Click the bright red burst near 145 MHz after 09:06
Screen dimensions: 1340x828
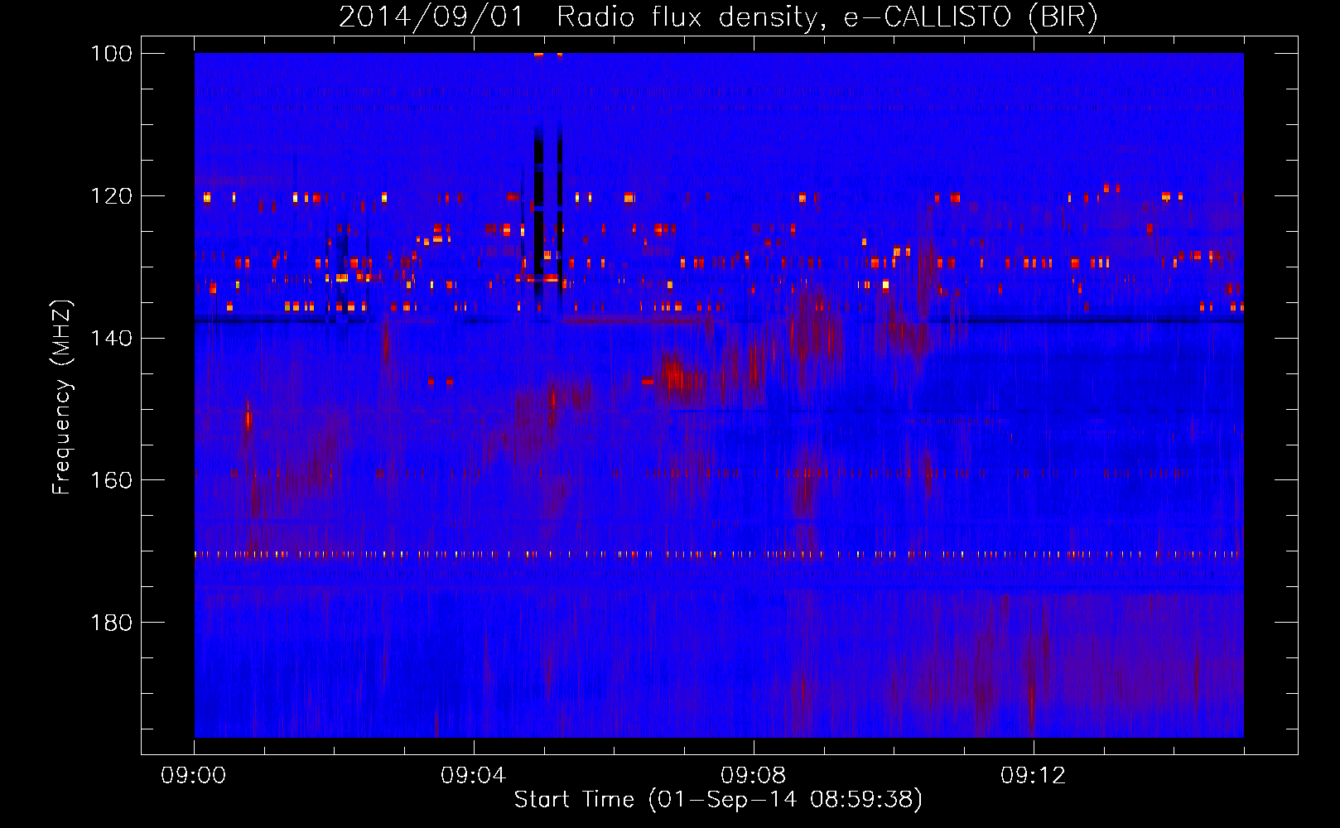[682, 379]
